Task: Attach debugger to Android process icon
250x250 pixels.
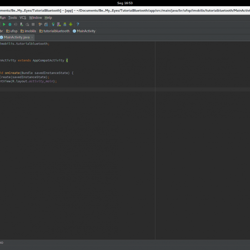Action: (22, 25)
